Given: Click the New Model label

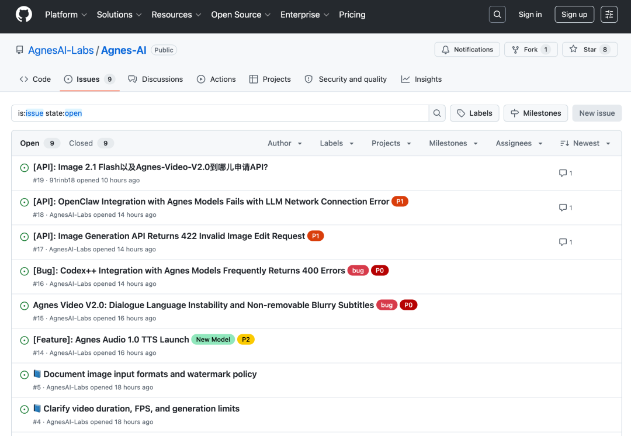Looking at the screenshot, I should click(x=213, y=340).
